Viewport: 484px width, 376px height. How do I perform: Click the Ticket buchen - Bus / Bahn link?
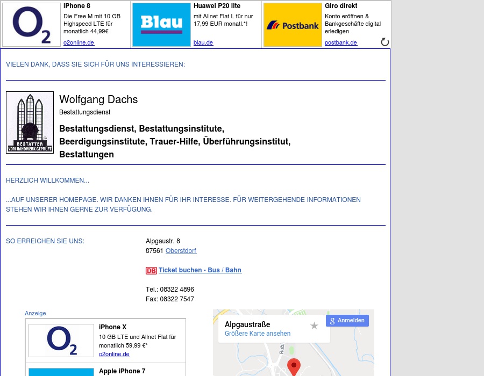(200, 270)
